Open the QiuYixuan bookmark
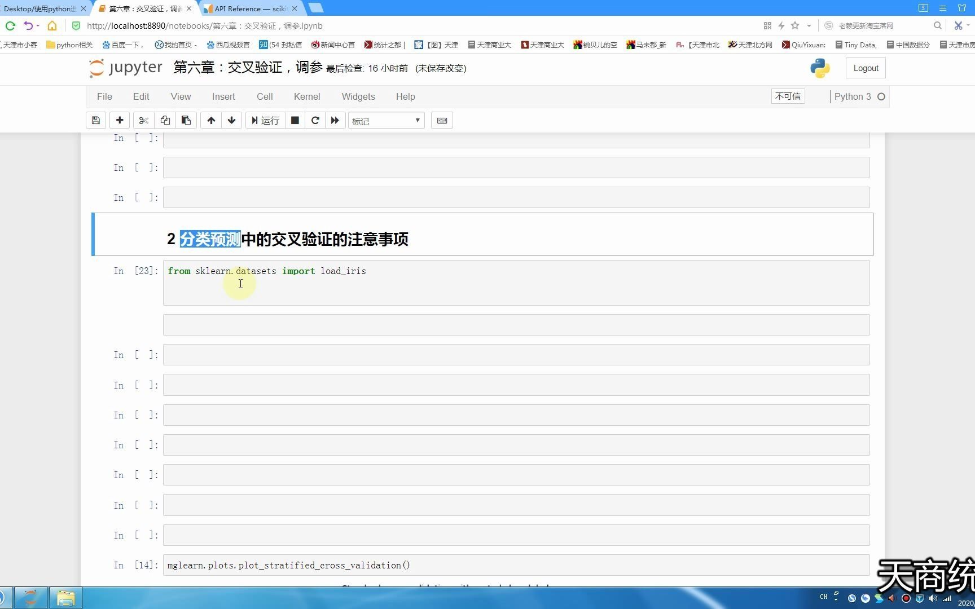Screen dimensions: 975x609 803,45
